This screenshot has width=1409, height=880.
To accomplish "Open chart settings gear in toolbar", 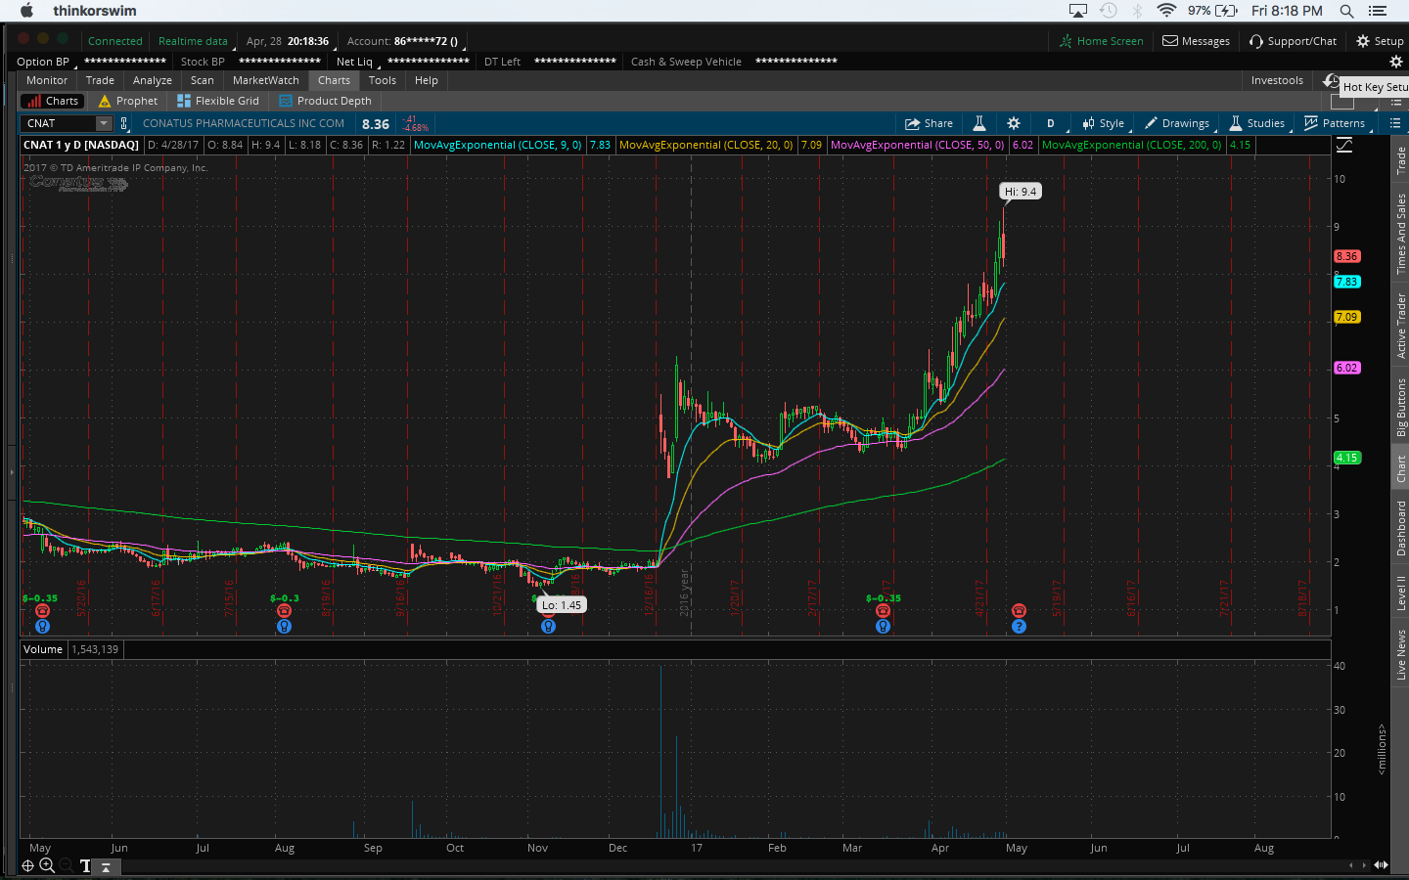I will pyautogui.click(x=1014, y=123).
